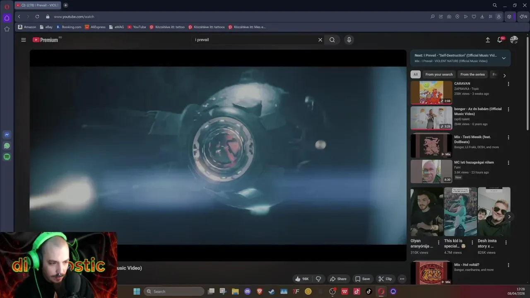Screen dimensions: 530x298
Task: Open Discord from the taskbar
Action: click(248, 291)
